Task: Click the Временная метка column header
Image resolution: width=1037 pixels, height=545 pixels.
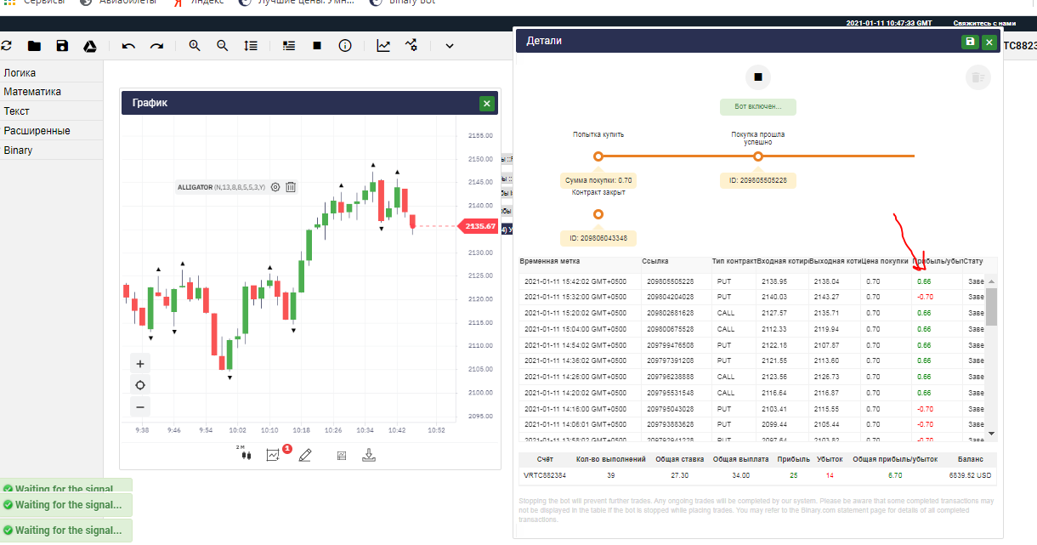Action: tap(549, 261)
